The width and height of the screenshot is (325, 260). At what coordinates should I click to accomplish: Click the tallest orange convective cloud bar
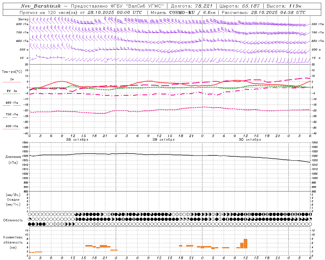click(x=246, y=243)
